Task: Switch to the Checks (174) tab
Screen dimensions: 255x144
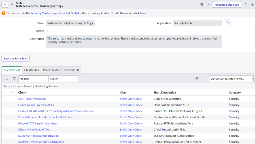Action: (12, 70)
